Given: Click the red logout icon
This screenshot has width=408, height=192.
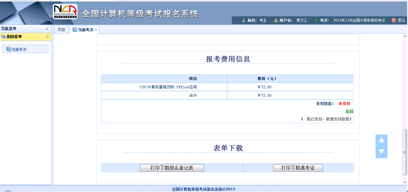Looking at the screenshot, I should [x=394, y=20].
